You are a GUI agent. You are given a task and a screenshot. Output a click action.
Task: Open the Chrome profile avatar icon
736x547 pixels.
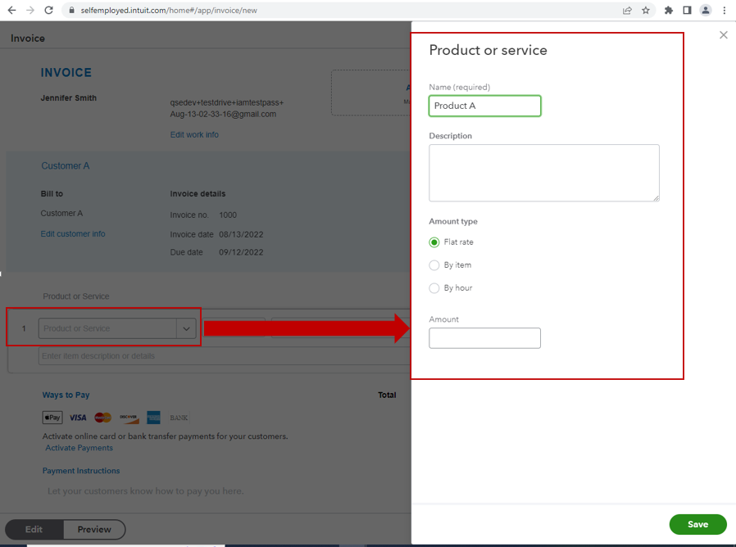pos(705,11)
